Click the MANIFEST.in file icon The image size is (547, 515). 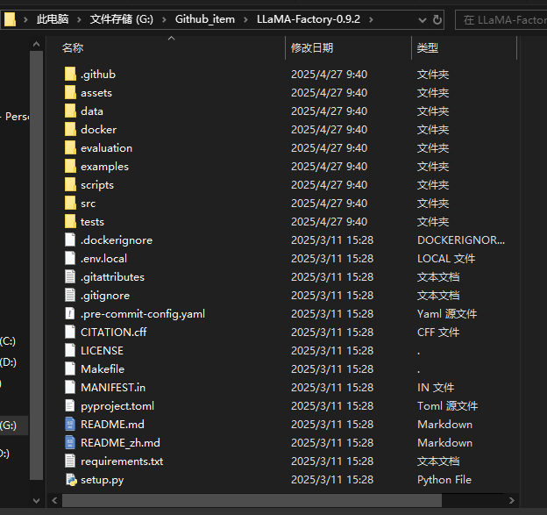[x=70, y=387]
